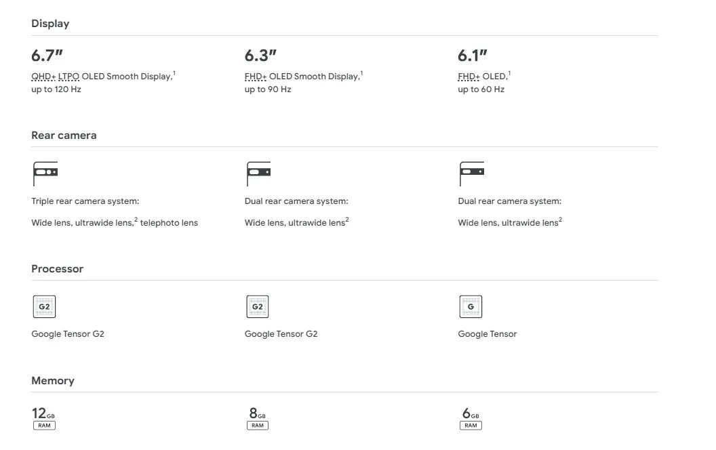Click the middle column Tensor G2 chip icon
Viewport: 716px width, 450px height.
tap(258, 307)
